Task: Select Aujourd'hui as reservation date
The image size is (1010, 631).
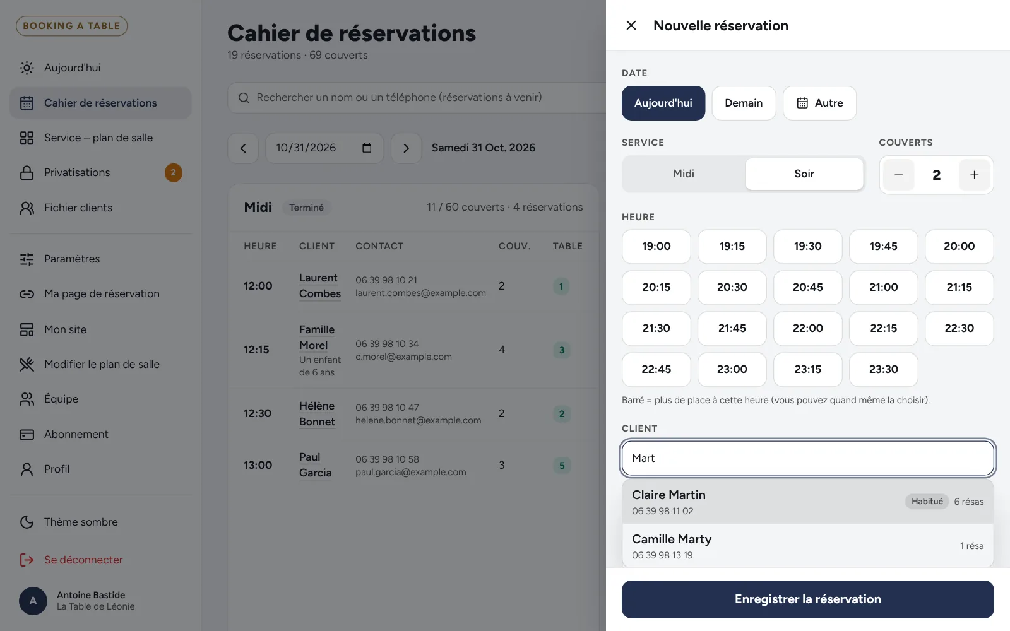Action: tap(663, 103)
